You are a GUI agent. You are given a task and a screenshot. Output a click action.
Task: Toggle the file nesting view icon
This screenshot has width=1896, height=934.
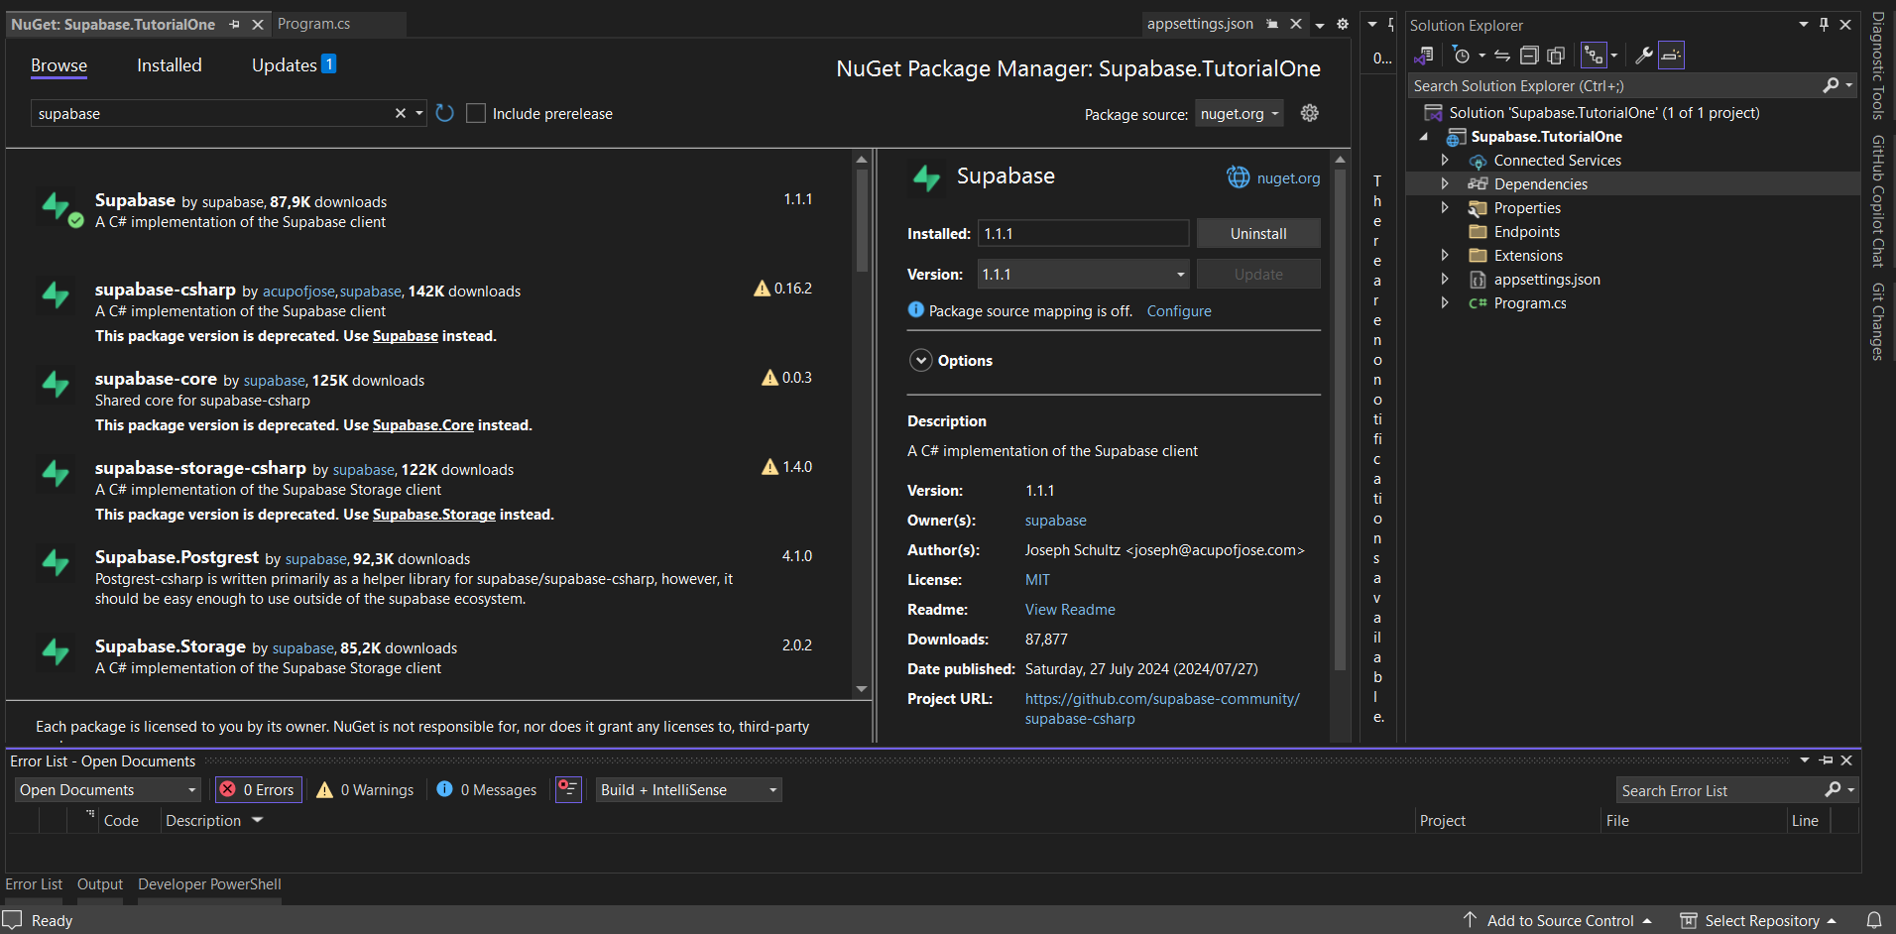coord(1594,56)
